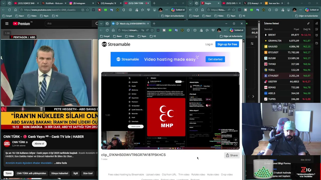Click right arrow chevron left of watchlist
This screenshot has width=321, height=180.
(253, 96)
